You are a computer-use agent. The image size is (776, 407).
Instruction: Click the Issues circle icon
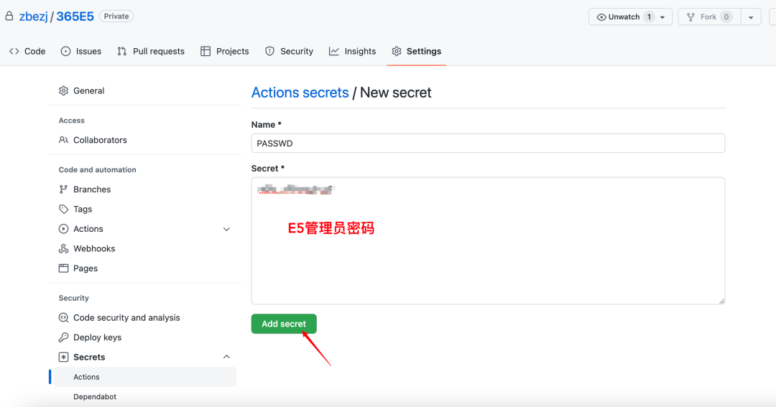coord(66,52)
